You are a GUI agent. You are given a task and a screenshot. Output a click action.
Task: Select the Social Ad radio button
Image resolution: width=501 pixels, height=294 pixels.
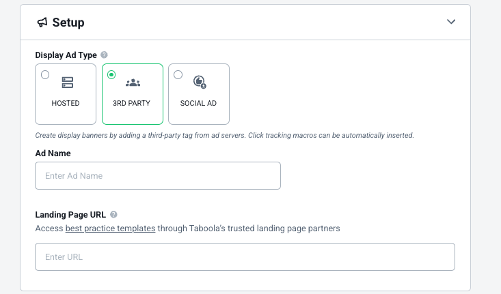178,74
